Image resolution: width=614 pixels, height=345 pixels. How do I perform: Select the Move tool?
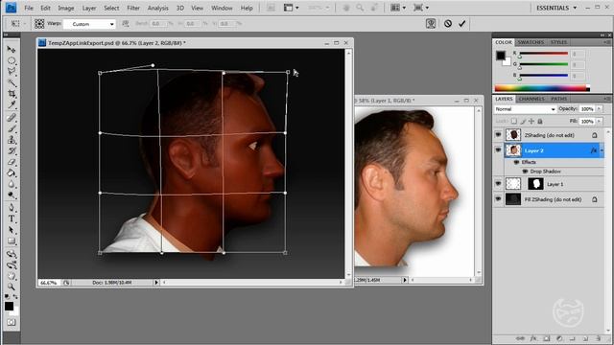click(x=11, y=49)
